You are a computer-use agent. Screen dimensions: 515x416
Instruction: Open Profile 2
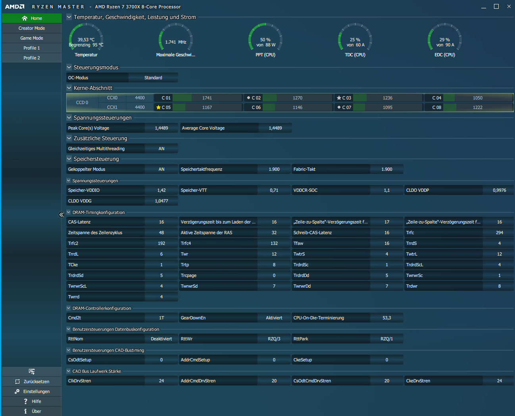tap(32, 58)
